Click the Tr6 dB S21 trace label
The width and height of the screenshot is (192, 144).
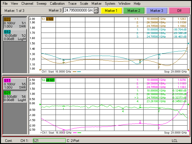tap(48, 80)
